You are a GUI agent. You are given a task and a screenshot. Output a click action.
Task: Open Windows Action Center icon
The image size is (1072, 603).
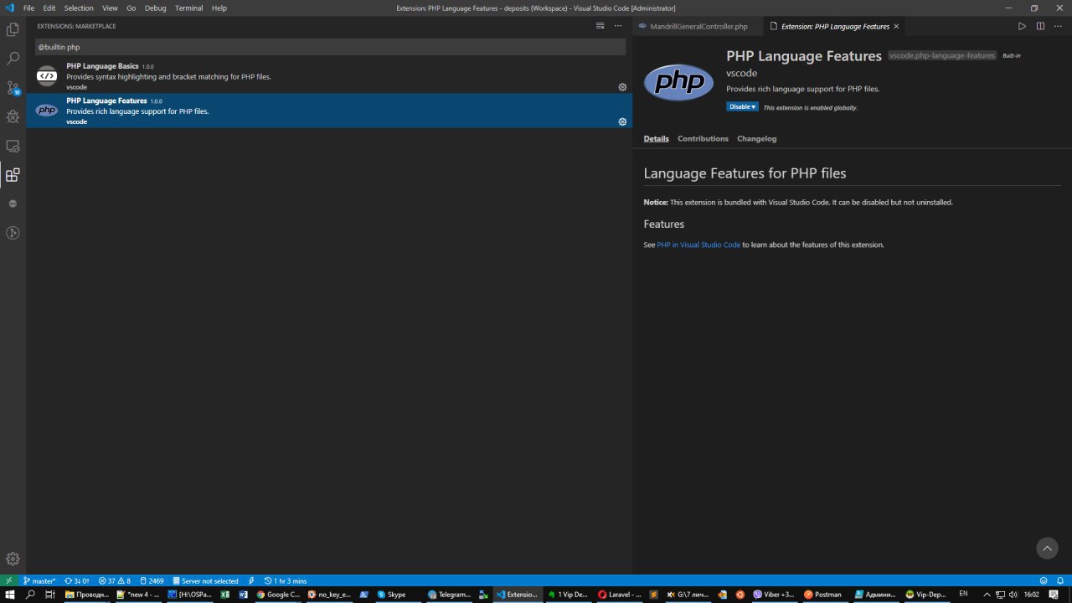(1054, 595)
